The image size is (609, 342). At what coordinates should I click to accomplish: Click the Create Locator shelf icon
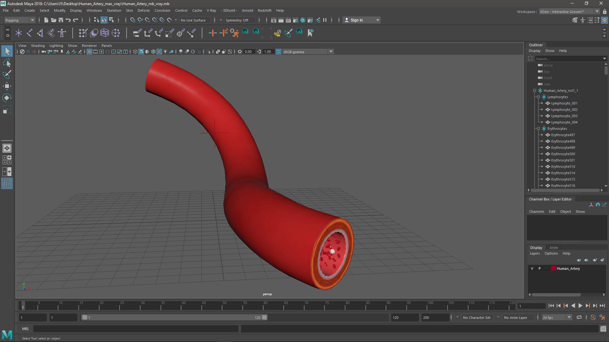[x=19, y=33]
